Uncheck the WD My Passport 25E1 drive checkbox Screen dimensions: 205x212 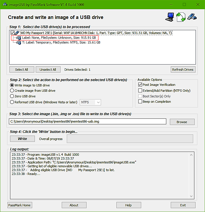click(x=12, y=33)
